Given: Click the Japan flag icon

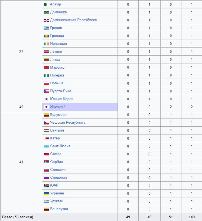Looking at the screenshot, I should tap(46, 107).
